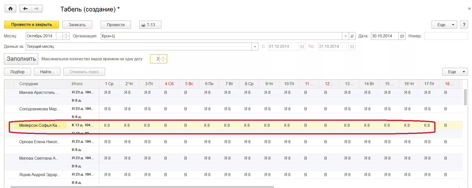The width and height of the screenshot is (472, 188).
Task: Open calendar for the start date 01.10.2014
Action: point(302,47)
